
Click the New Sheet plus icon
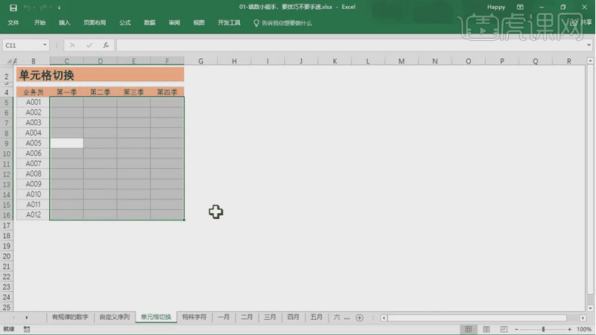(359, 318)
